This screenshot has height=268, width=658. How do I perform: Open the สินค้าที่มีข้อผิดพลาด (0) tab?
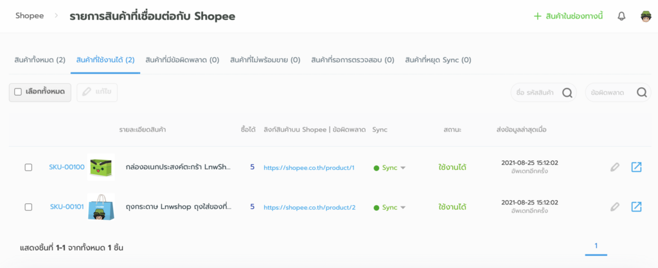(182, 60)
